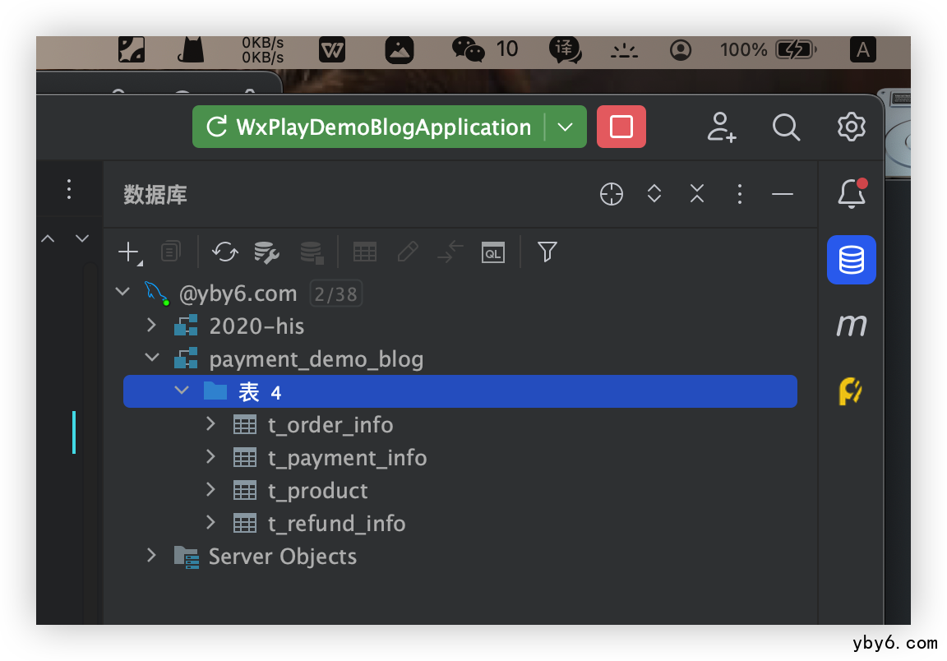Screen dimensions: 947x661
Task: Collapse all nodes in database tree
Action: pyautogui.click(x=697, y=194)
